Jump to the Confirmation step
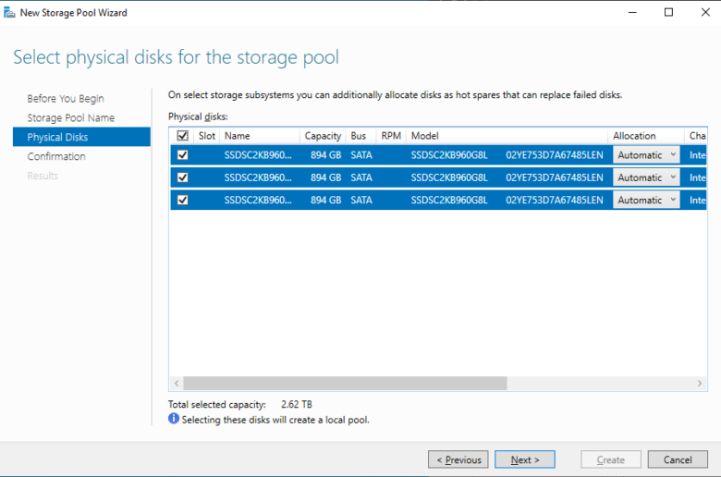The image size is (721, 477). [x=56, y=156]
